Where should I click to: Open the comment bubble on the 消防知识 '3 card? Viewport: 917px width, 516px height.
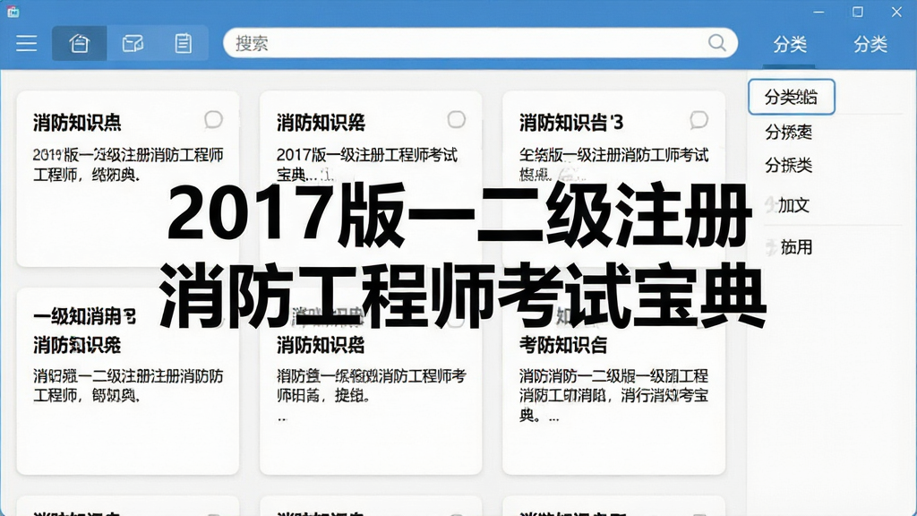click(698, 120)
